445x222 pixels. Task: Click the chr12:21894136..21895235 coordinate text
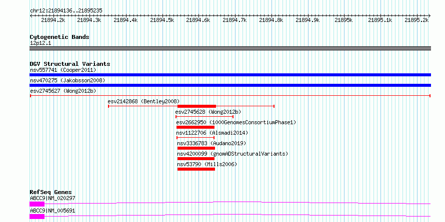(66, 11)
